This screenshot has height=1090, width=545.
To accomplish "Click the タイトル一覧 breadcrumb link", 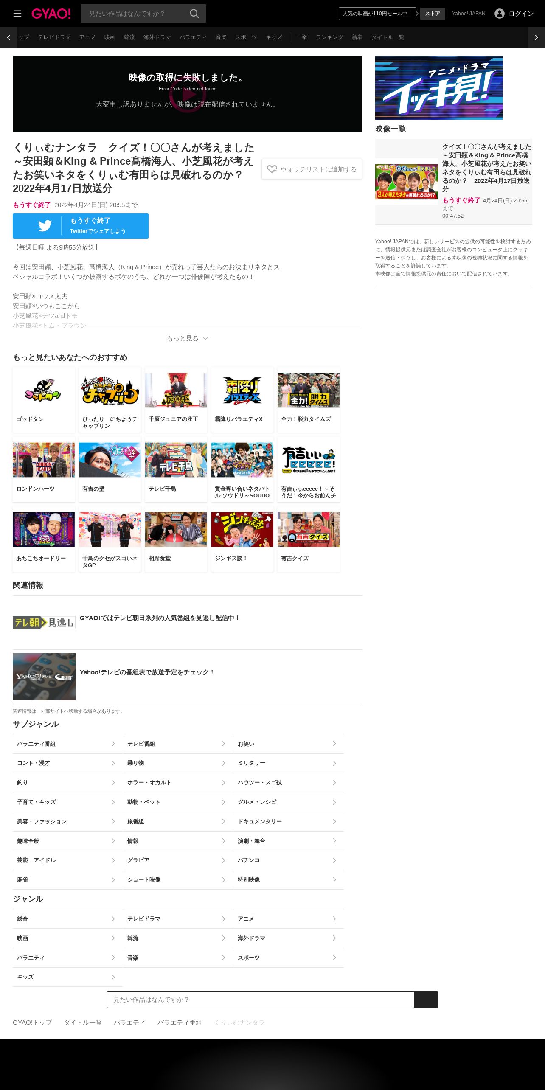I will (83, 1023).
